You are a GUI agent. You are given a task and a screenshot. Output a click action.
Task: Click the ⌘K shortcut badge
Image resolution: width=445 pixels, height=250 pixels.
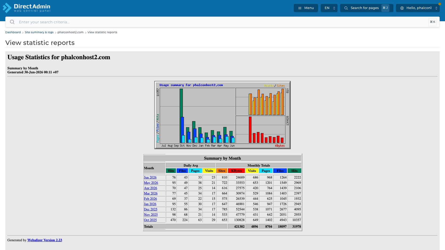pyautogui.click(x=432, y=22)
